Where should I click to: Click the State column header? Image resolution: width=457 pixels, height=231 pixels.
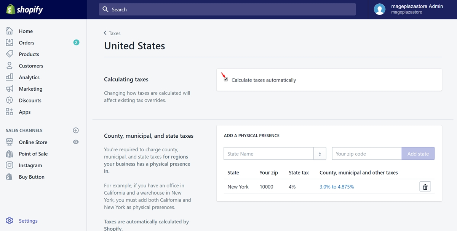[x=233, y=173]
